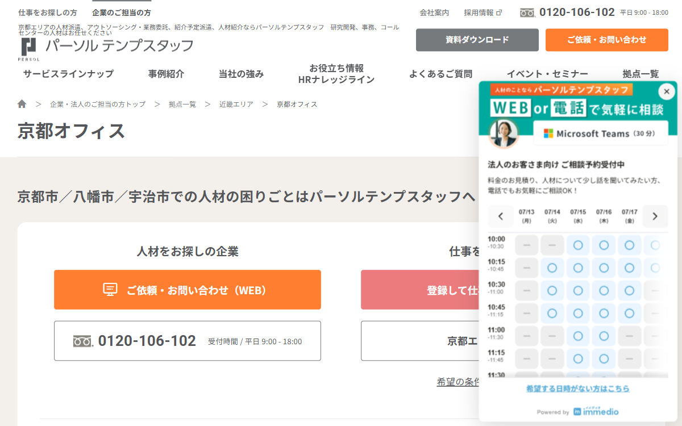Viewport: 682px width, 426px height.
Task: Open サービスラインナップ menu
Action: point(68,74)
